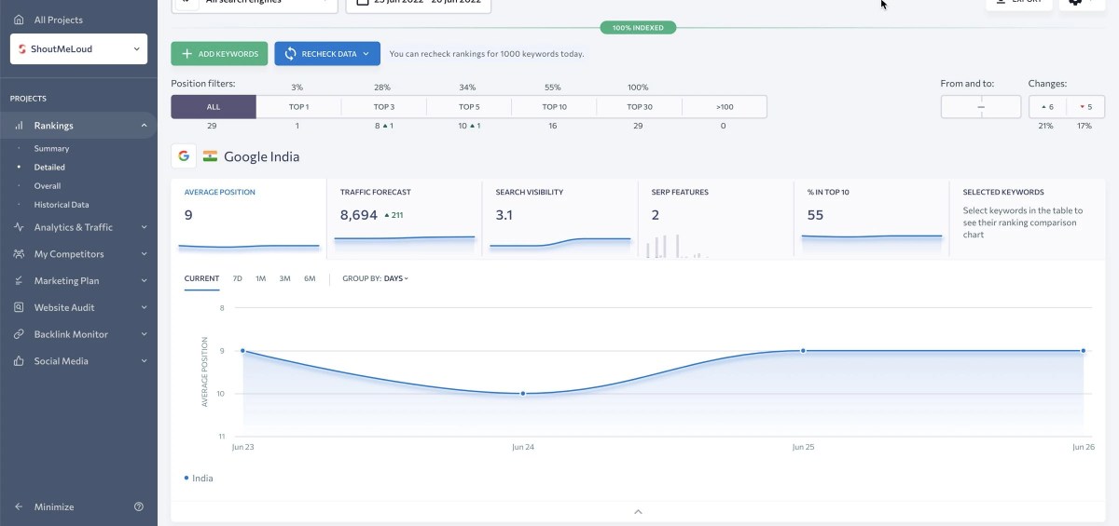Click the From and to range field
This screenshot has height=526, width=1119.
(981, 107)
